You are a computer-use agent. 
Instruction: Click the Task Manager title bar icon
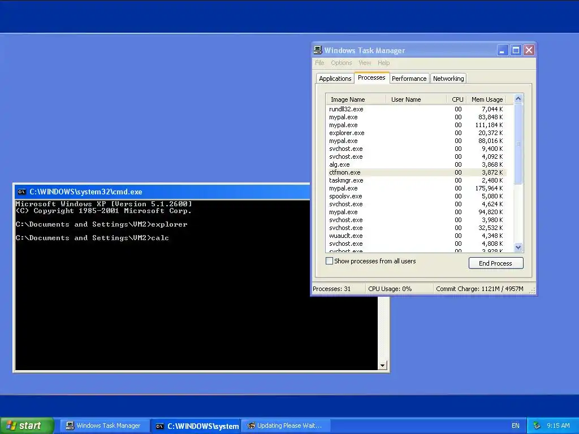(318, 50)
